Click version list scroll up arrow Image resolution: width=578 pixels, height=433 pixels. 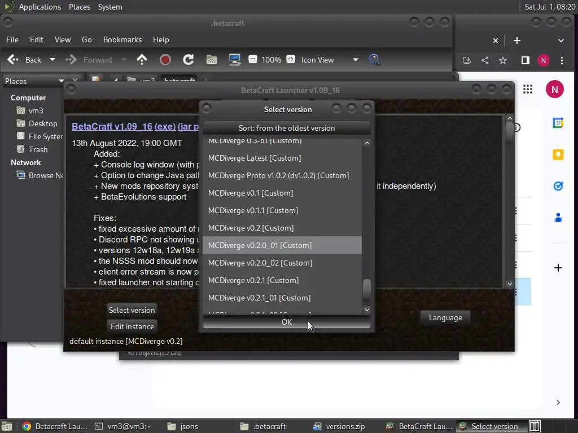click(x=367, y=143)
